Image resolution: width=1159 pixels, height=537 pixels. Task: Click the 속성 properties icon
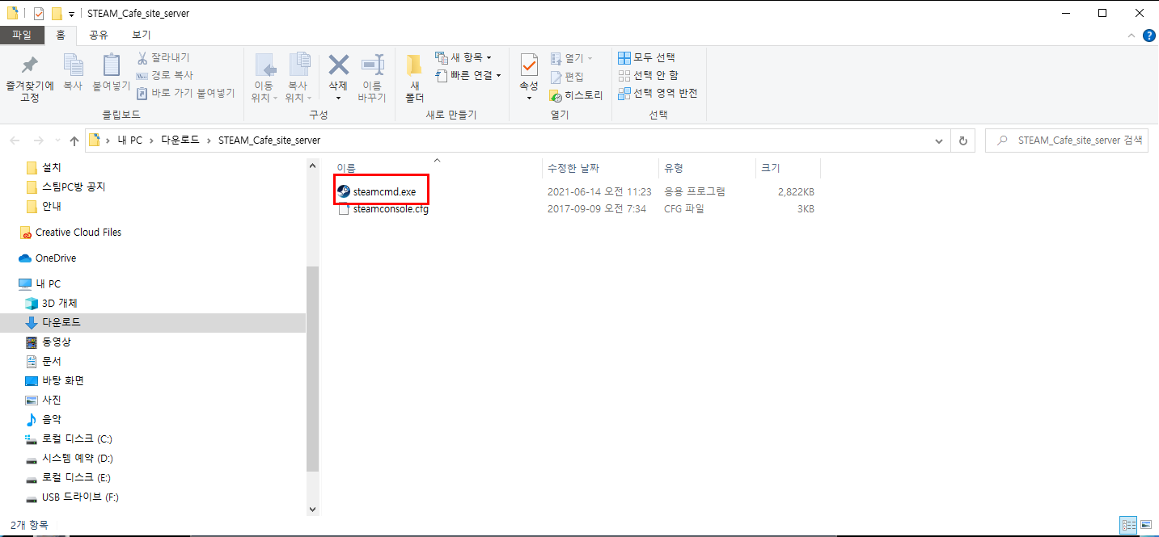[529, 66]
